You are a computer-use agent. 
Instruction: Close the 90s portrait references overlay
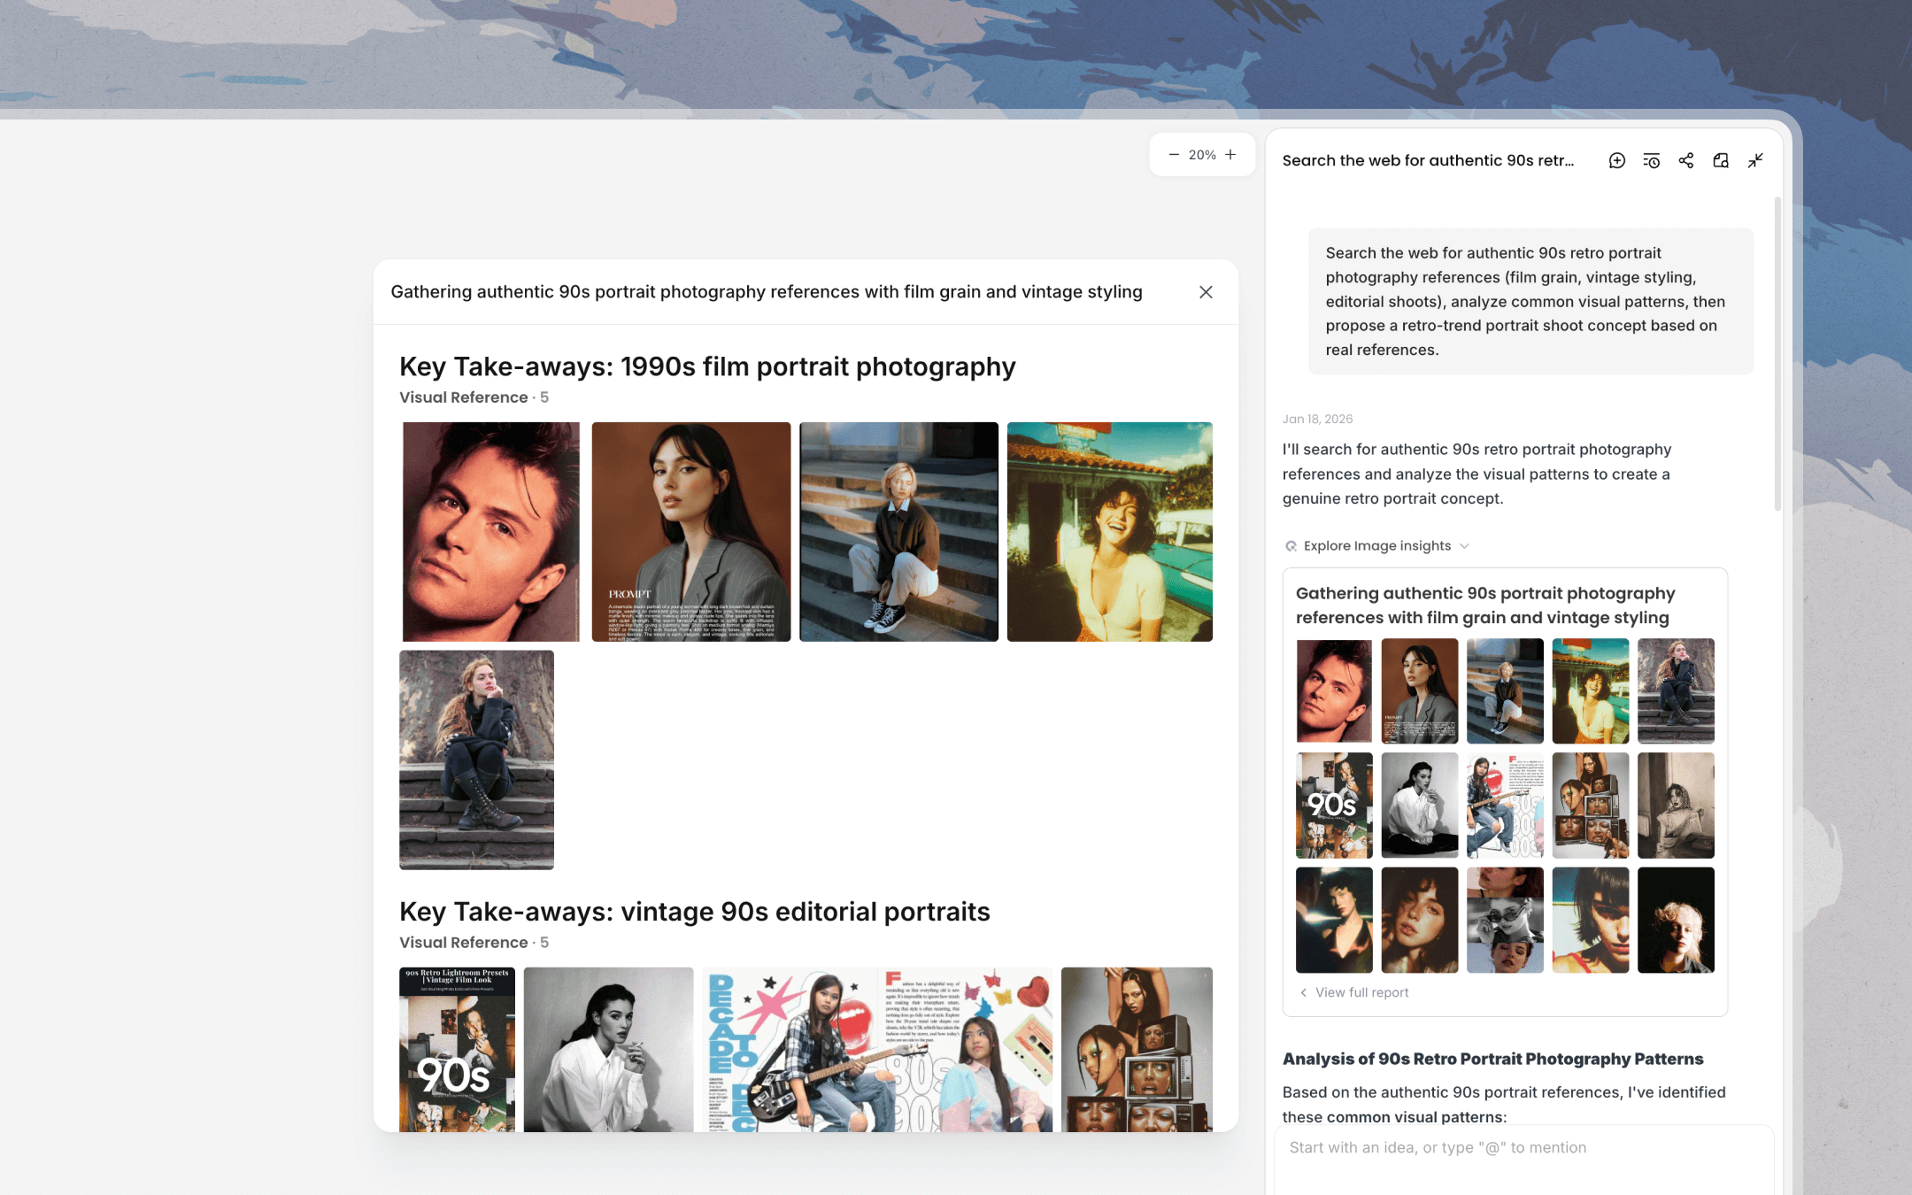click(1206, 291)
